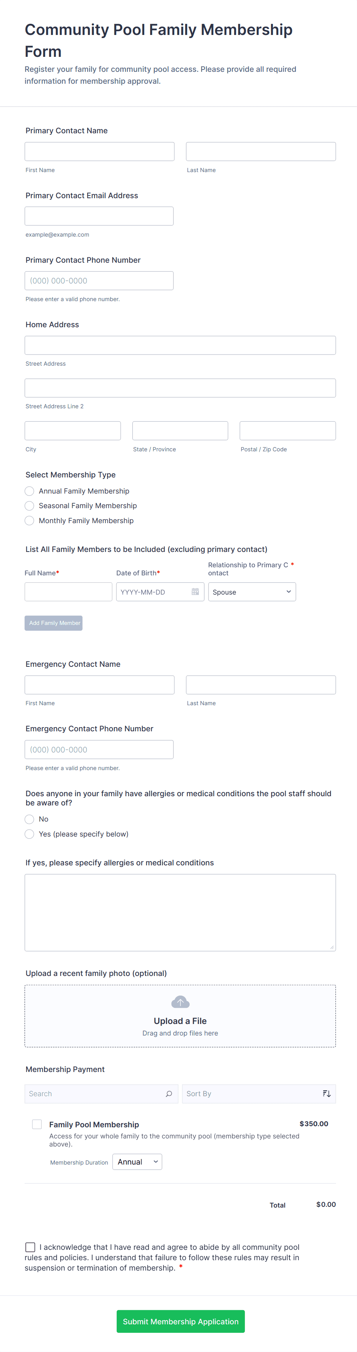Focus the Primary Contact First Name field
357x1352 pixels.
[99, 152]
